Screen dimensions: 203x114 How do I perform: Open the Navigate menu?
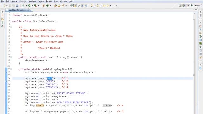coord(32,1)
